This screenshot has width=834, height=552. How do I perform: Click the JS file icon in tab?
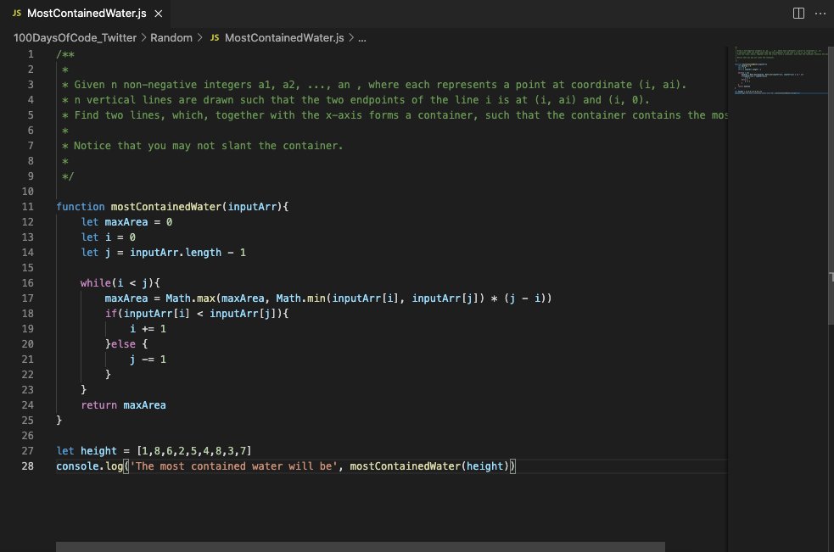(x=17, y=14)
